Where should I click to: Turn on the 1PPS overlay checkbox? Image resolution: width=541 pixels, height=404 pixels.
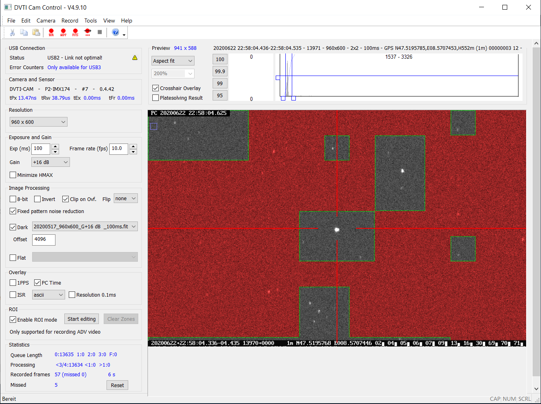coord(13,283)
